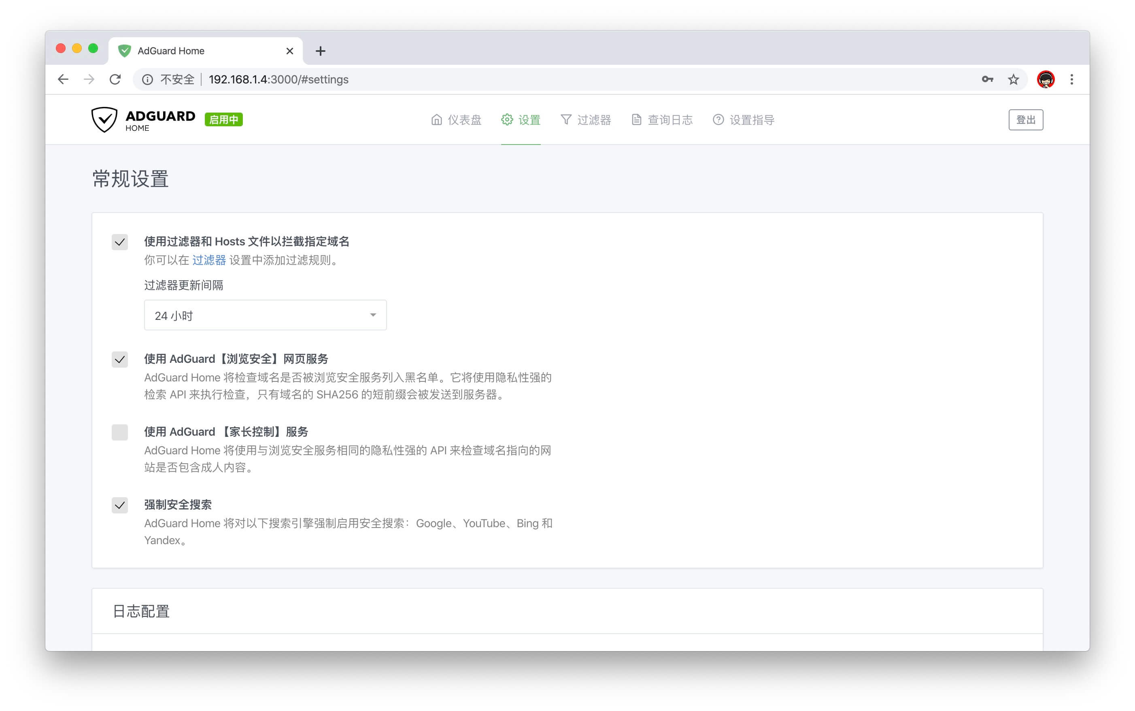Follow the blue 过滤器 link in description
The width and height of the screenshot is (1135, 711).
coord(209,260)
